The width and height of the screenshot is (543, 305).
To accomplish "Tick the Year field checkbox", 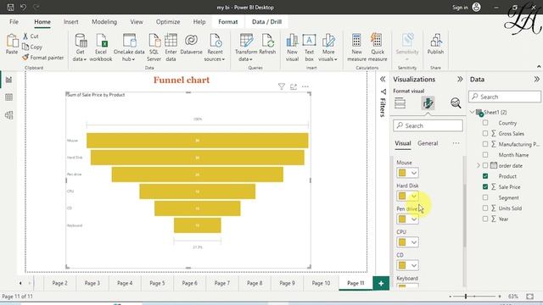I will [x=485, y=219].
